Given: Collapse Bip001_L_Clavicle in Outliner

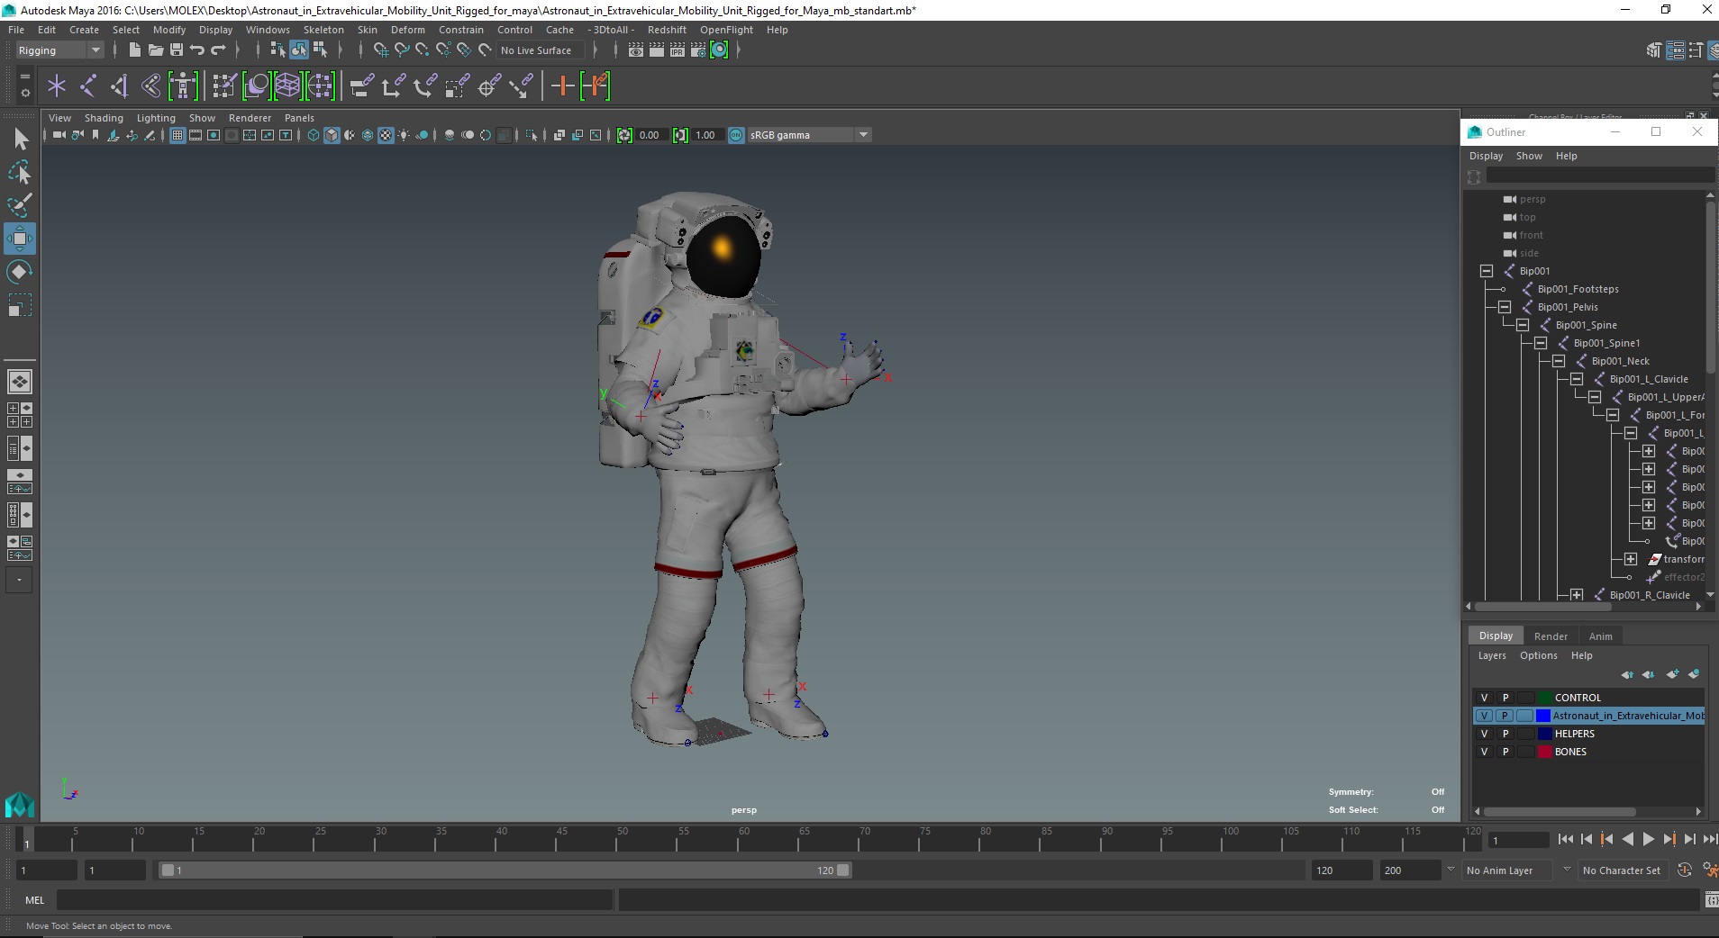Looking at the screenshot, I should click(x=1577, y=379).
